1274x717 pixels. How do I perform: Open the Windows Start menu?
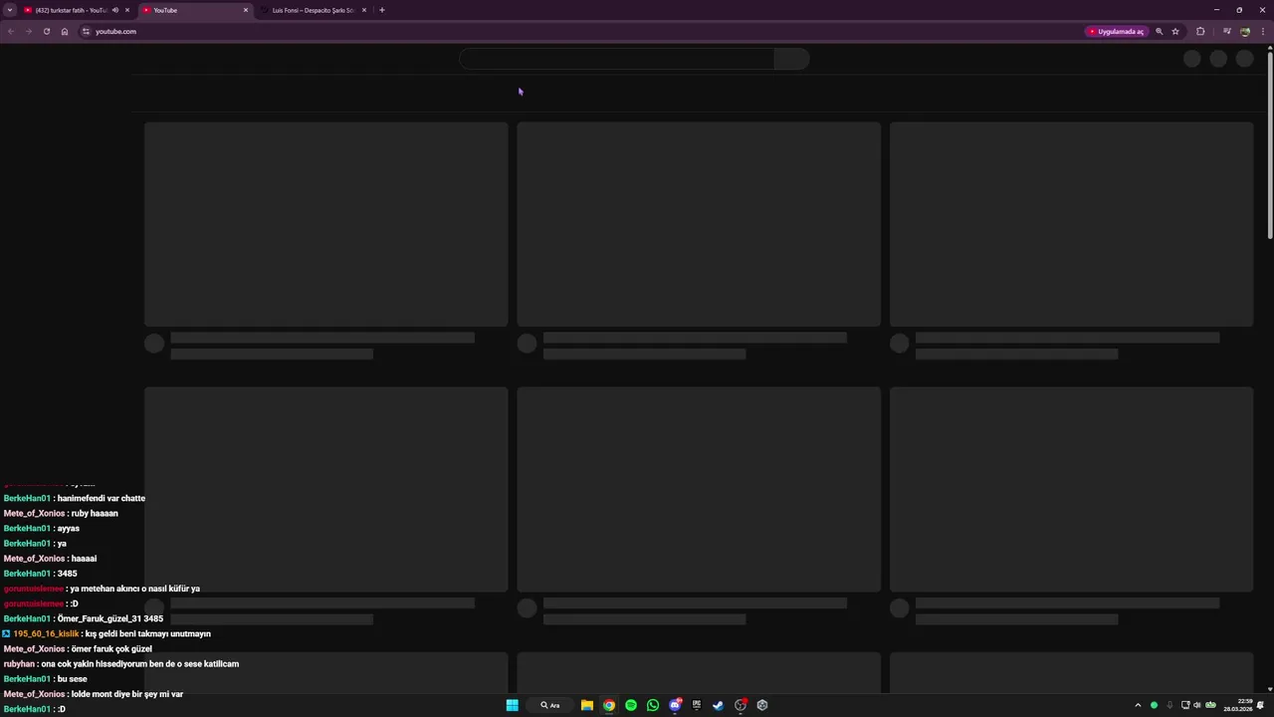[x=512, y=705]
